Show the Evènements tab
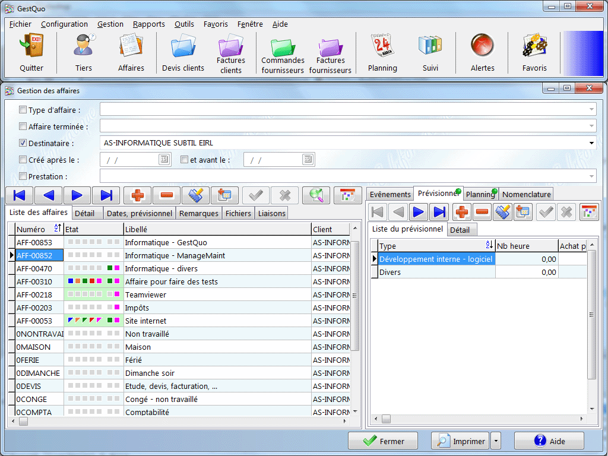 click(390, 194)
